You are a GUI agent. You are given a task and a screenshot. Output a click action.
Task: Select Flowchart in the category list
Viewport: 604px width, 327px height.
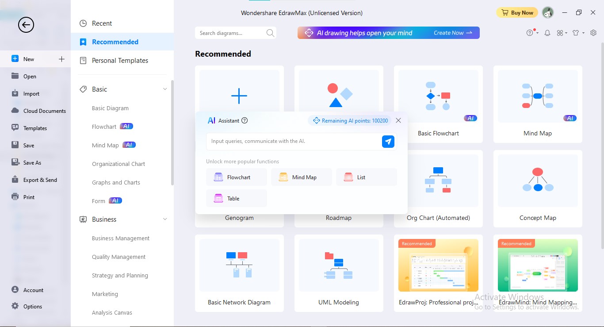click(104, 127)
